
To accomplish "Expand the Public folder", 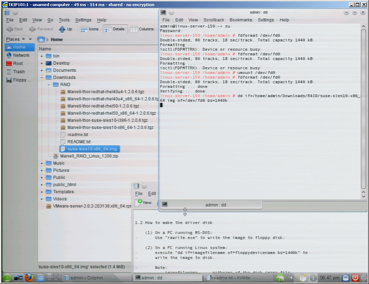I will click(41, 178).
